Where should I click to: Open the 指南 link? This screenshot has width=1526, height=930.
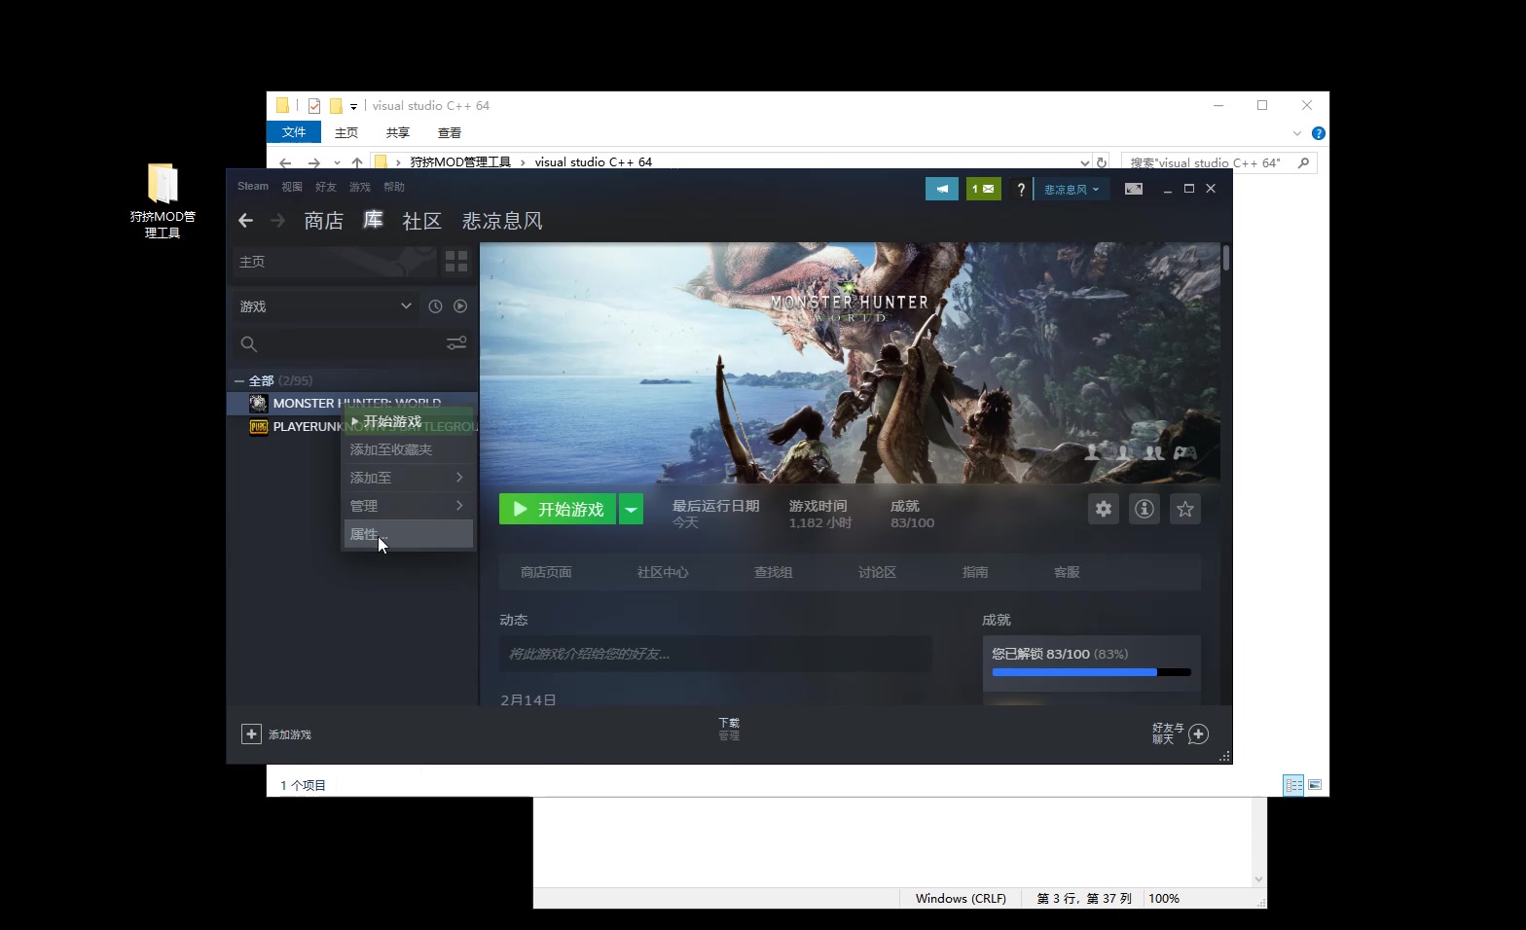pyautogui.click(x=975, y=572)
